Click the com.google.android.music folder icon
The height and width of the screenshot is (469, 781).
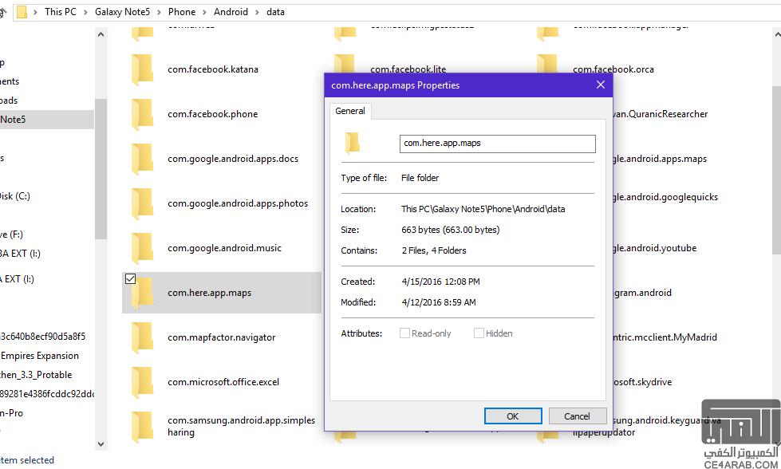(142, 248)
